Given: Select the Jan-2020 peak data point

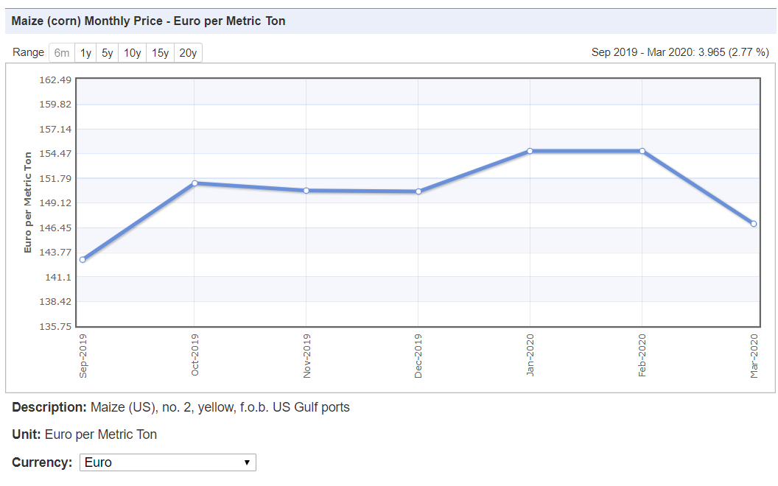Looking at the screenshot, I should 530,151.
